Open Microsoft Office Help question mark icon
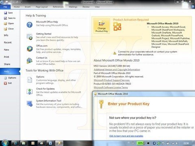This screenshot has width=195, height=146. tap(30, 25)
